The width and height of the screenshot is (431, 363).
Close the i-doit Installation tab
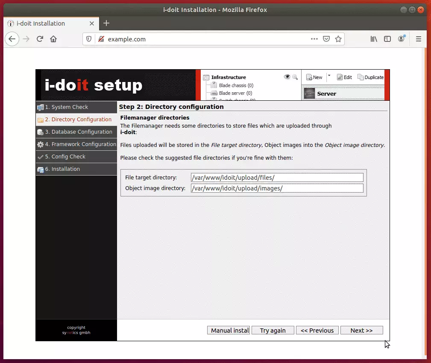tap(92, 23)
